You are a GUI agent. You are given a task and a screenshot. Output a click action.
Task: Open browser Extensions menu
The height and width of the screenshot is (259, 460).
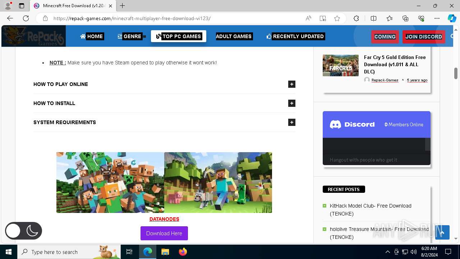point(356,18)
